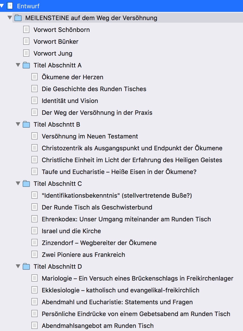This screenshot has width=243, height=331.
Task: Click the document icon next to Abendmahlsangebot am Runden Tisch
Action: 34,326
